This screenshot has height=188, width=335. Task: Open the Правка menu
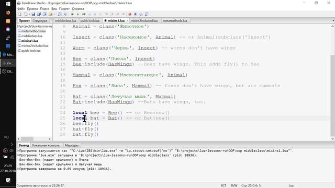click(x=32, y=9)
